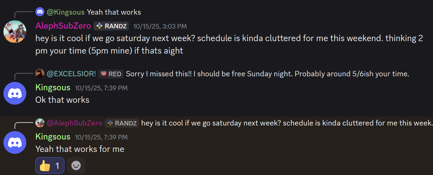
Task: Click Kingsous username above "Ok that works"
Action: pyautogui.click(x=53, y=87)
